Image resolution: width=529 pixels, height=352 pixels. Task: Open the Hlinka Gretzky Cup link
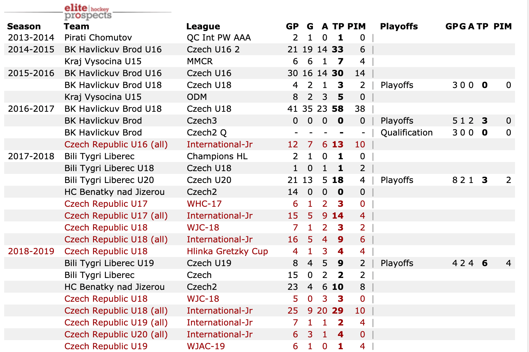(227, 251)
